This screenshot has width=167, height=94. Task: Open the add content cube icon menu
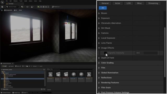(x=23, y=7)
